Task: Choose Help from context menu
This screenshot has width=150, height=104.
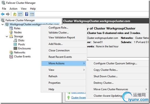Action: coord(64,89)
